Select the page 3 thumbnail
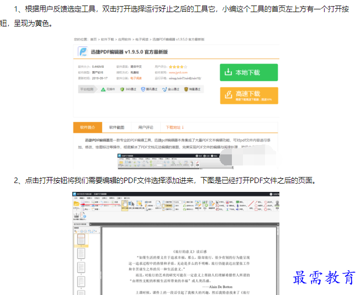The width and height of the screenshot is (360, 295). click(81, 267)
